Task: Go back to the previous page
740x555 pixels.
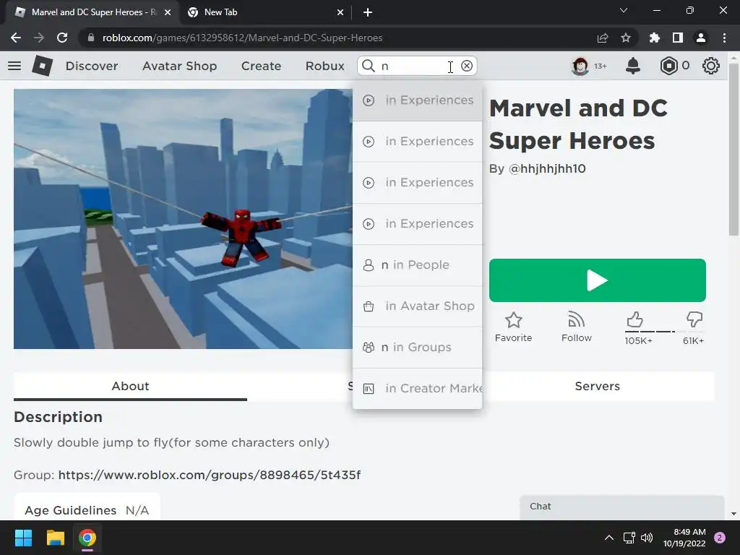Action: 16,38
